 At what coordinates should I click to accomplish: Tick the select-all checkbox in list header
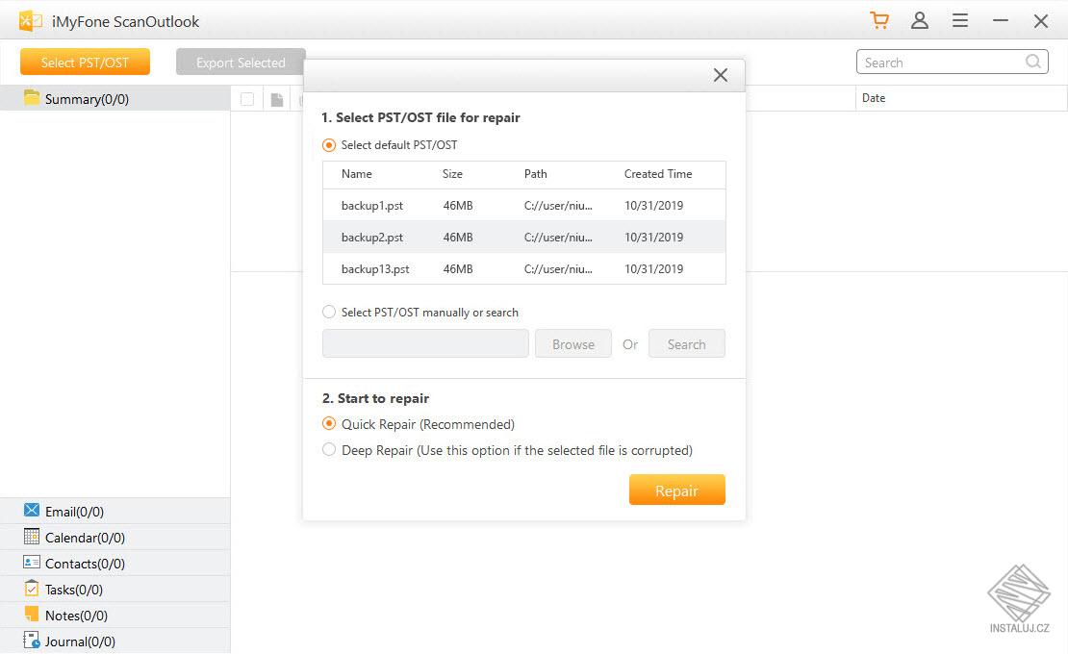[x=247, y=99]
